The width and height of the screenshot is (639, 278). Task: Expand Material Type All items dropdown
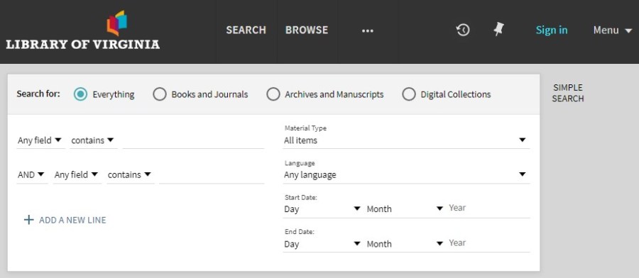(x=406, y=140)
